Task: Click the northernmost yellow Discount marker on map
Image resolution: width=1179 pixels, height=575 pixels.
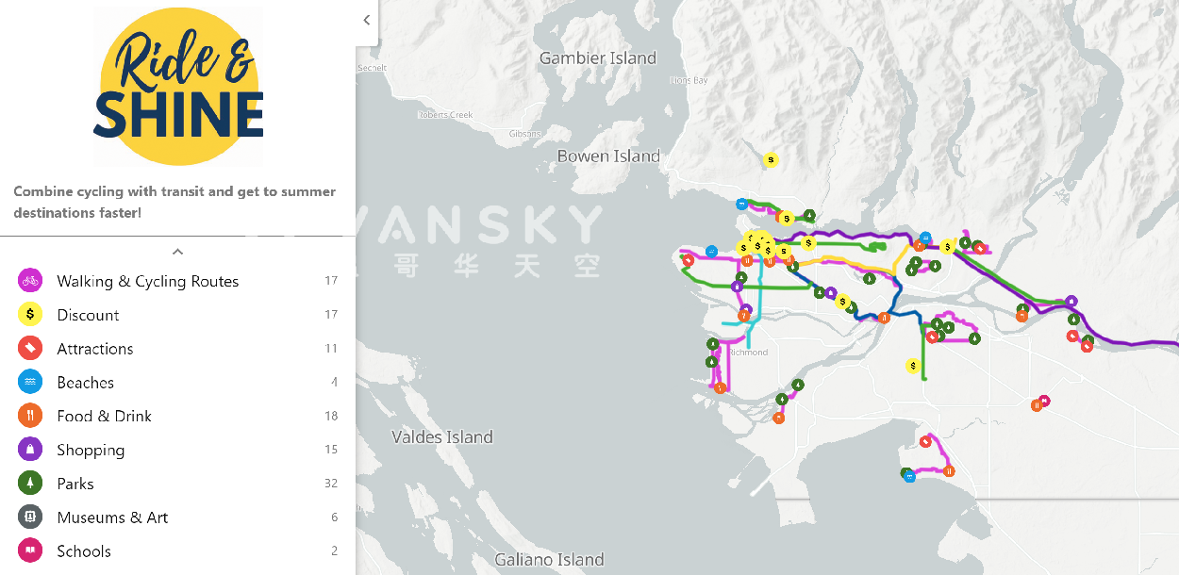Action: pos(771,160)
